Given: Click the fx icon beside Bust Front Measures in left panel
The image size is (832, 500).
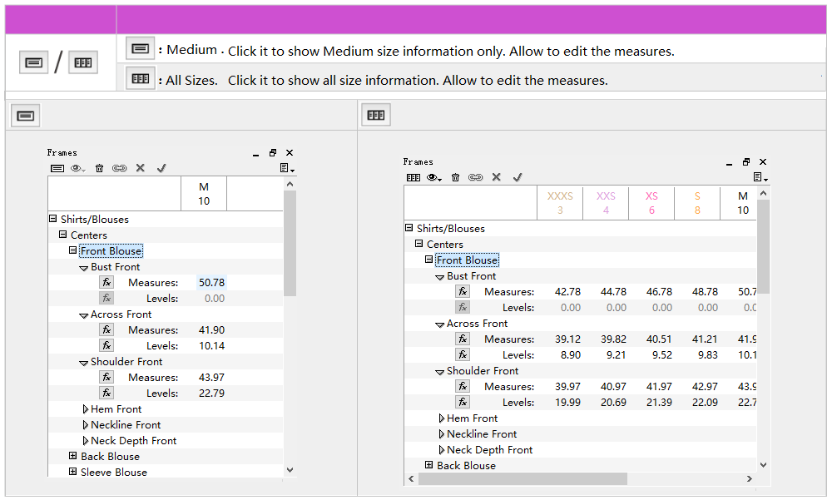Looking at the screenshot, I should tap(106, 283).
